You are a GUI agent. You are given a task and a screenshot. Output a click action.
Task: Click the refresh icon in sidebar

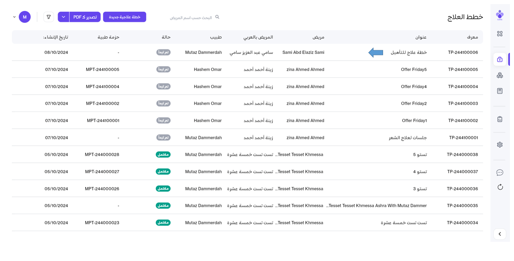tap(500, 187)
